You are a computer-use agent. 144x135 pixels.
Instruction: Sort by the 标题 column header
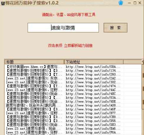34,62
